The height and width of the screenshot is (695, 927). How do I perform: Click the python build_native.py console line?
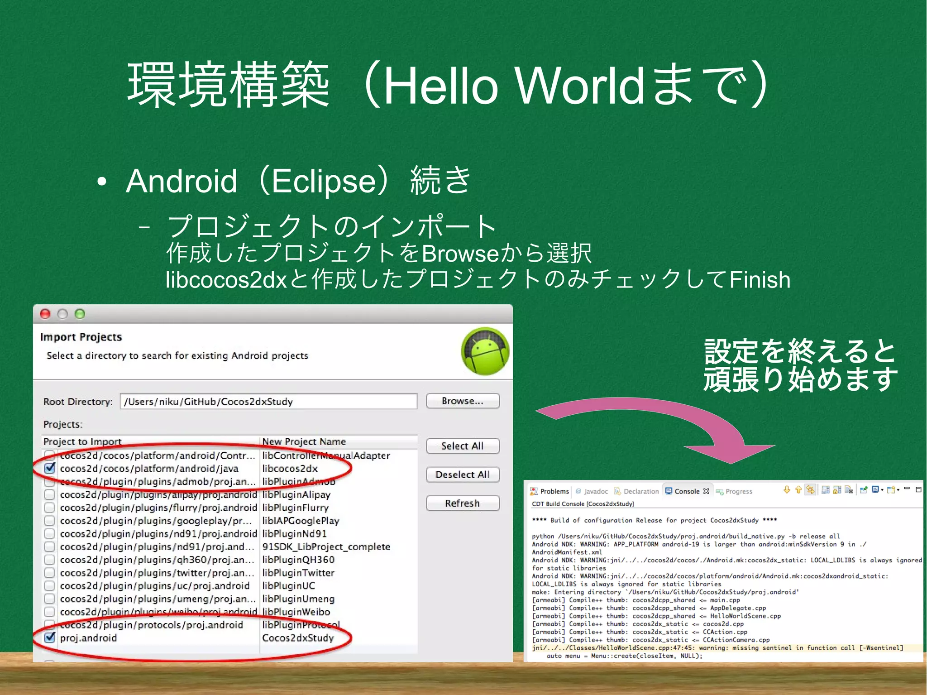click(x=686, y=536)
